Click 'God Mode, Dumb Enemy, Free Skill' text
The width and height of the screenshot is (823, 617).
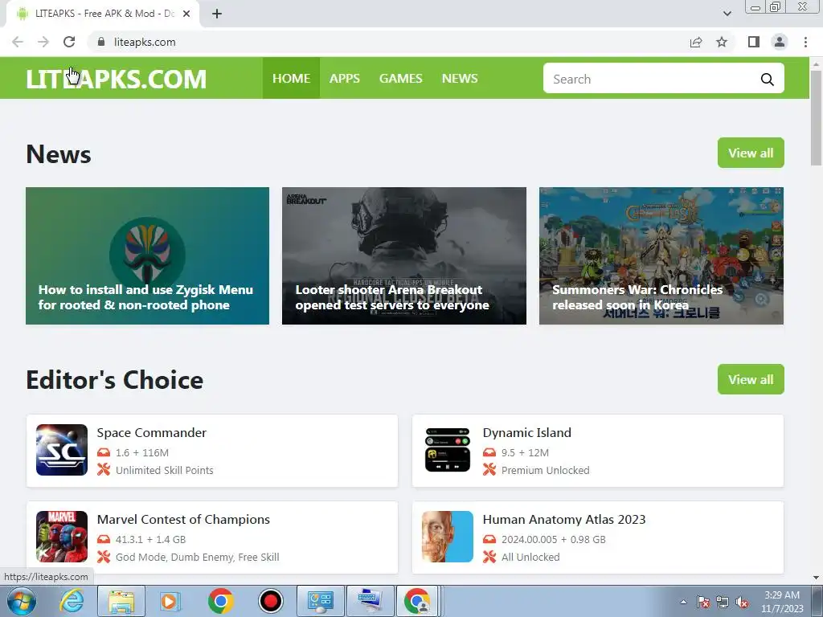pos(198,557)
